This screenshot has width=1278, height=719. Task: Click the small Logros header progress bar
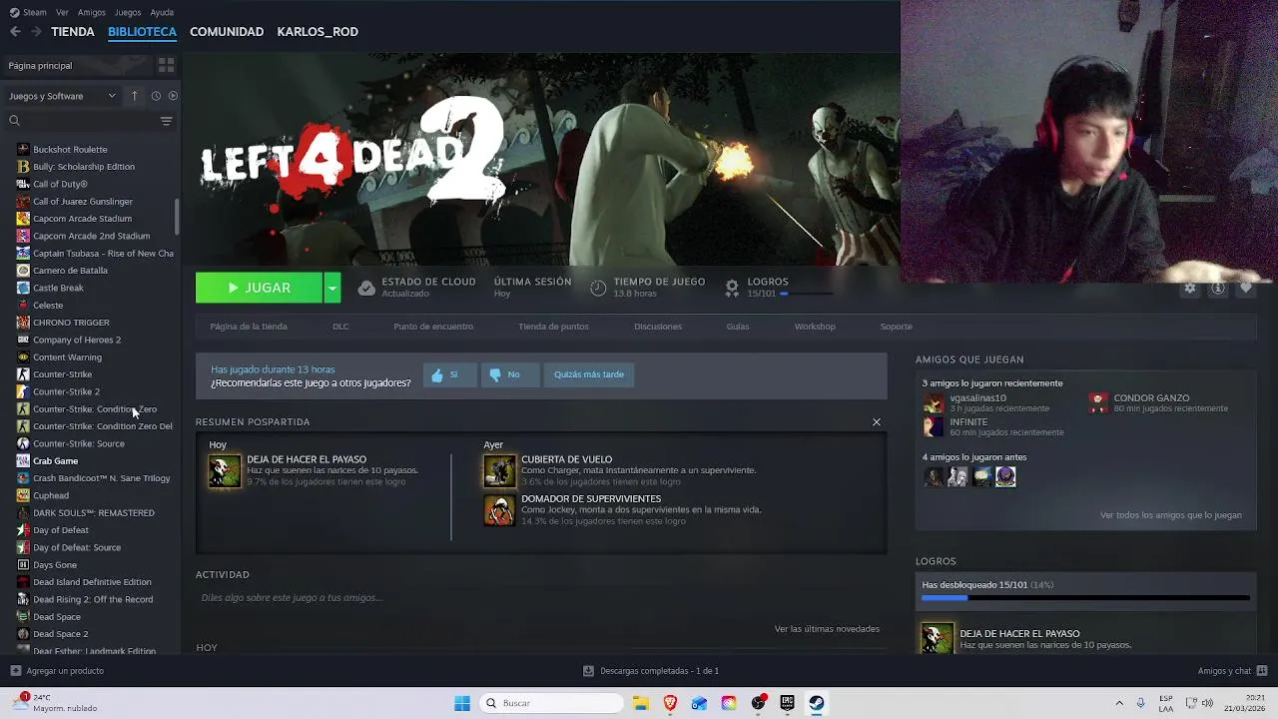click(x=805, y=295)
